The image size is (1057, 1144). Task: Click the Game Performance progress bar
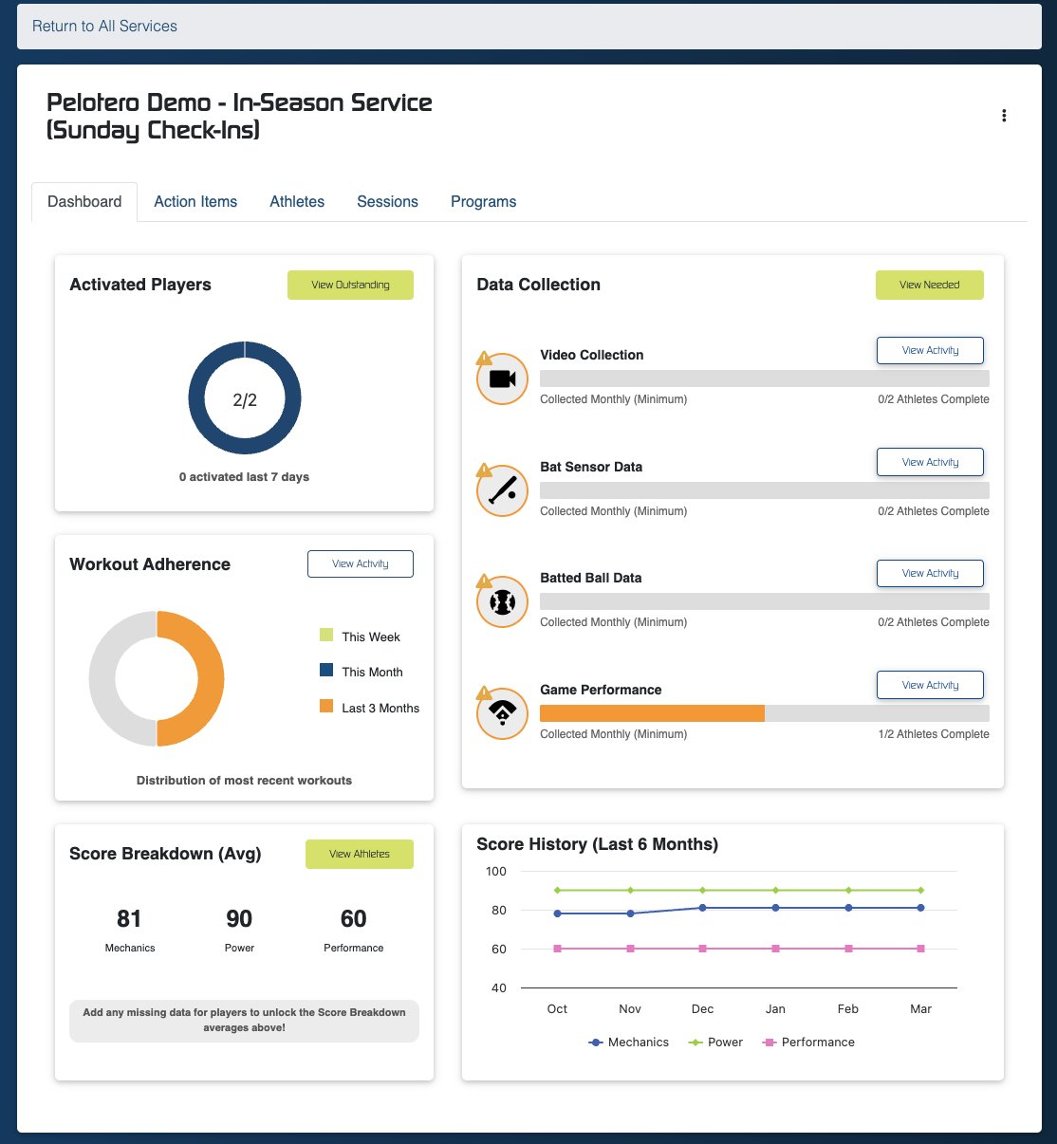(765, 713)
